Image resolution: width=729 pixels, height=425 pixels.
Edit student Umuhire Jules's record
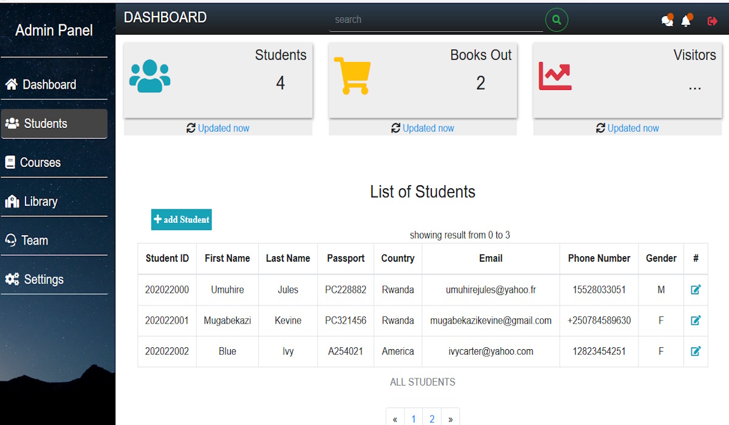pyautogui.click(x=696, y=290)
